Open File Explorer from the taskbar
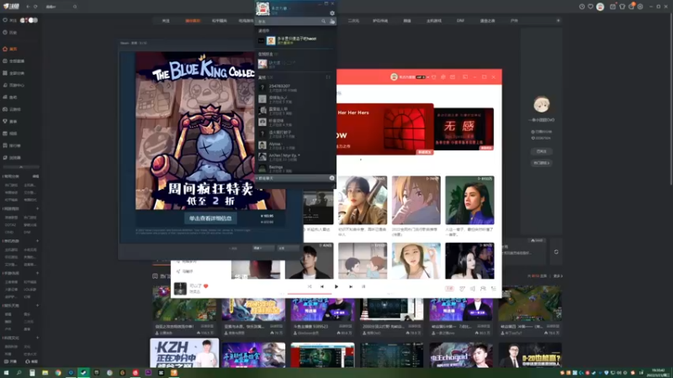 coord(45,373)
